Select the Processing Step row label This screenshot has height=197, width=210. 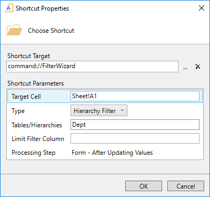[34, 153]
